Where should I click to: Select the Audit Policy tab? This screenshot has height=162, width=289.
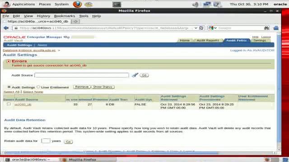(237, 40)
